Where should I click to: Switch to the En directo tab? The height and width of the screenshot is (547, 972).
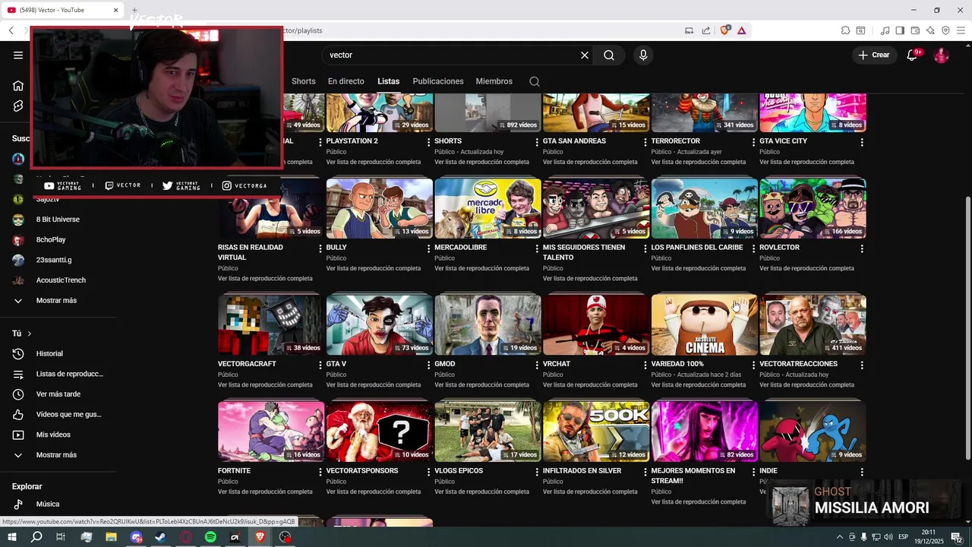pos(346,81)
